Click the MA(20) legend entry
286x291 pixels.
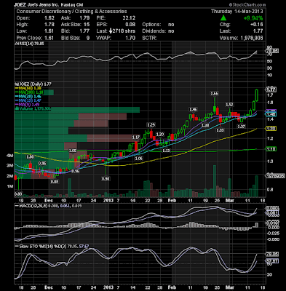tap(28, 97)
